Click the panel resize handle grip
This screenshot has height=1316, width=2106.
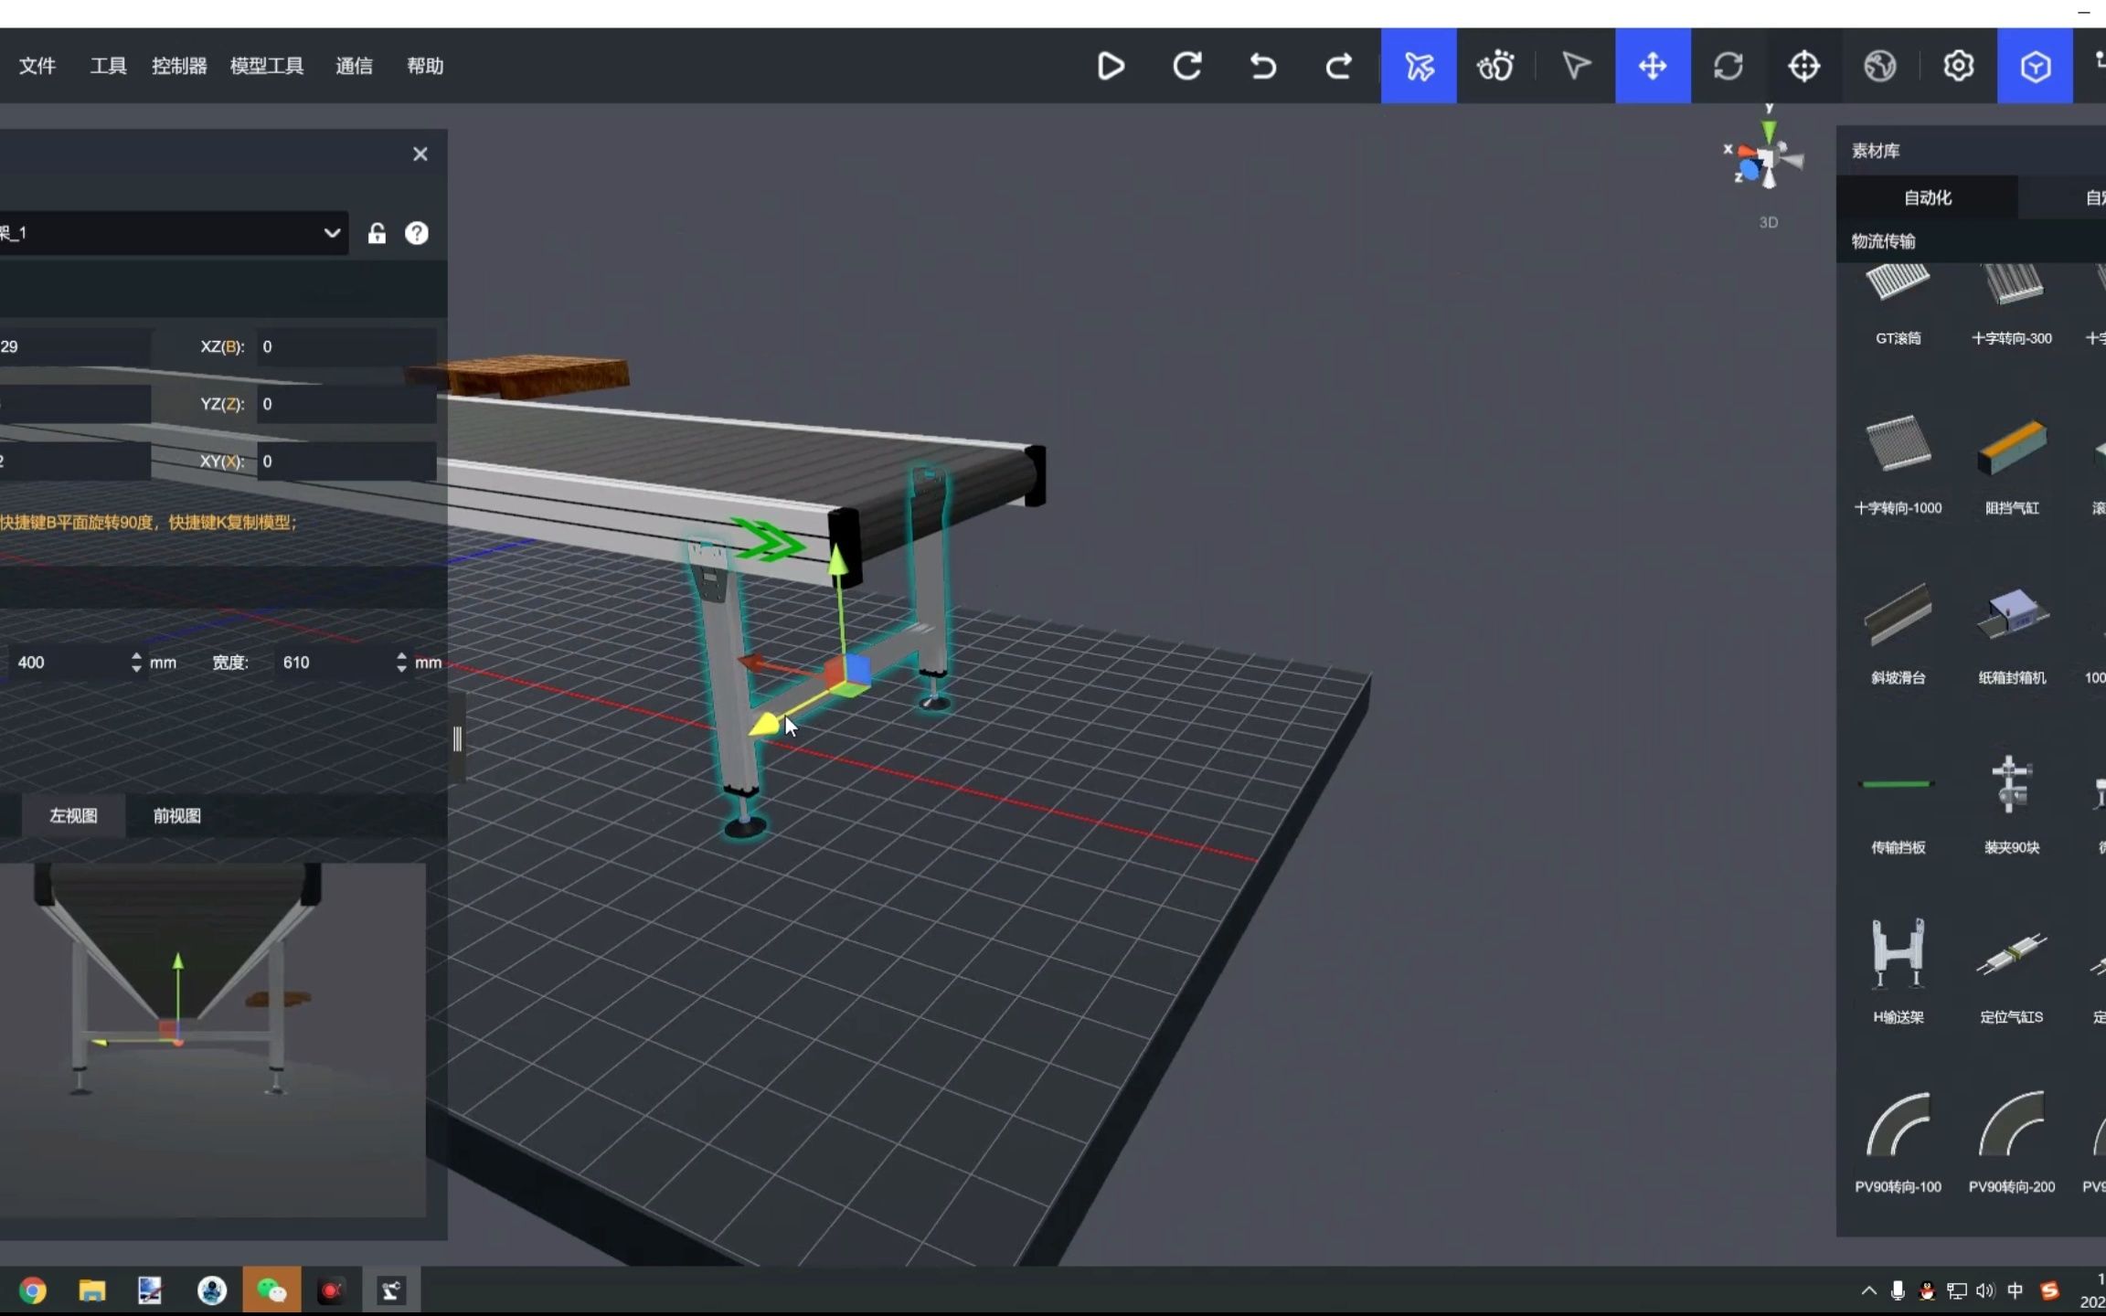pyautogui.click(x=457, y=738)
